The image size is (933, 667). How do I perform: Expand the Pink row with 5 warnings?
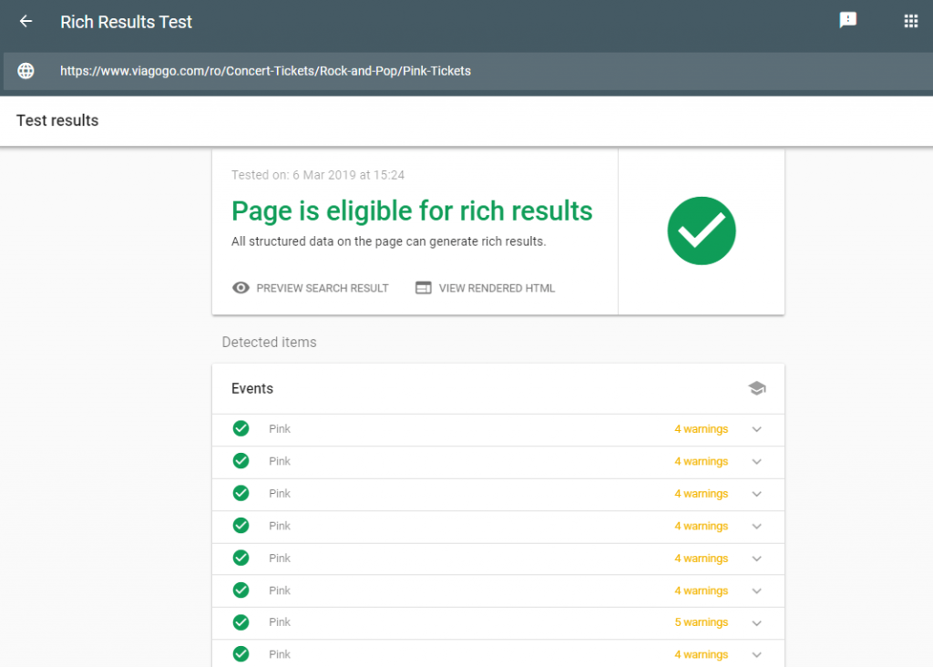pos(756,623)
